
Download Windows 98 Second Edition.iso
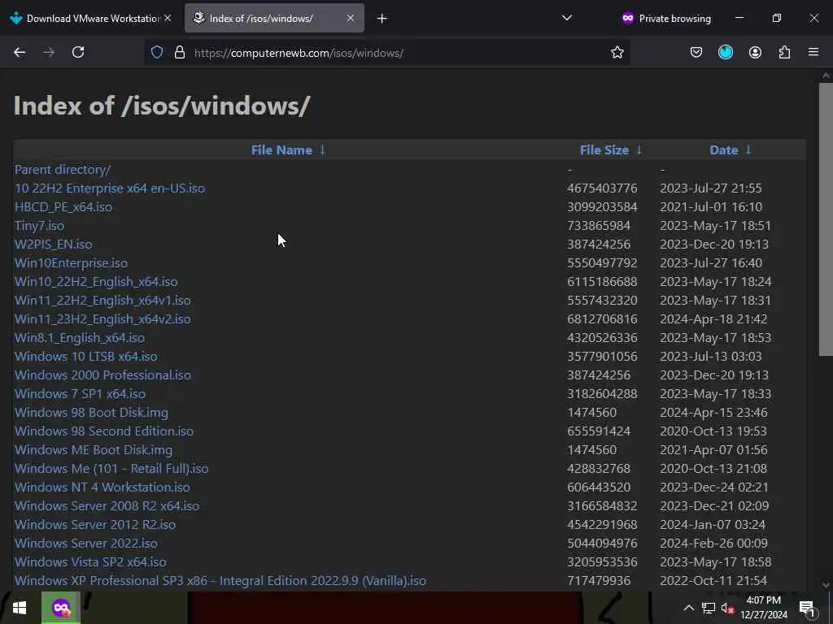(x=104, y=431)
